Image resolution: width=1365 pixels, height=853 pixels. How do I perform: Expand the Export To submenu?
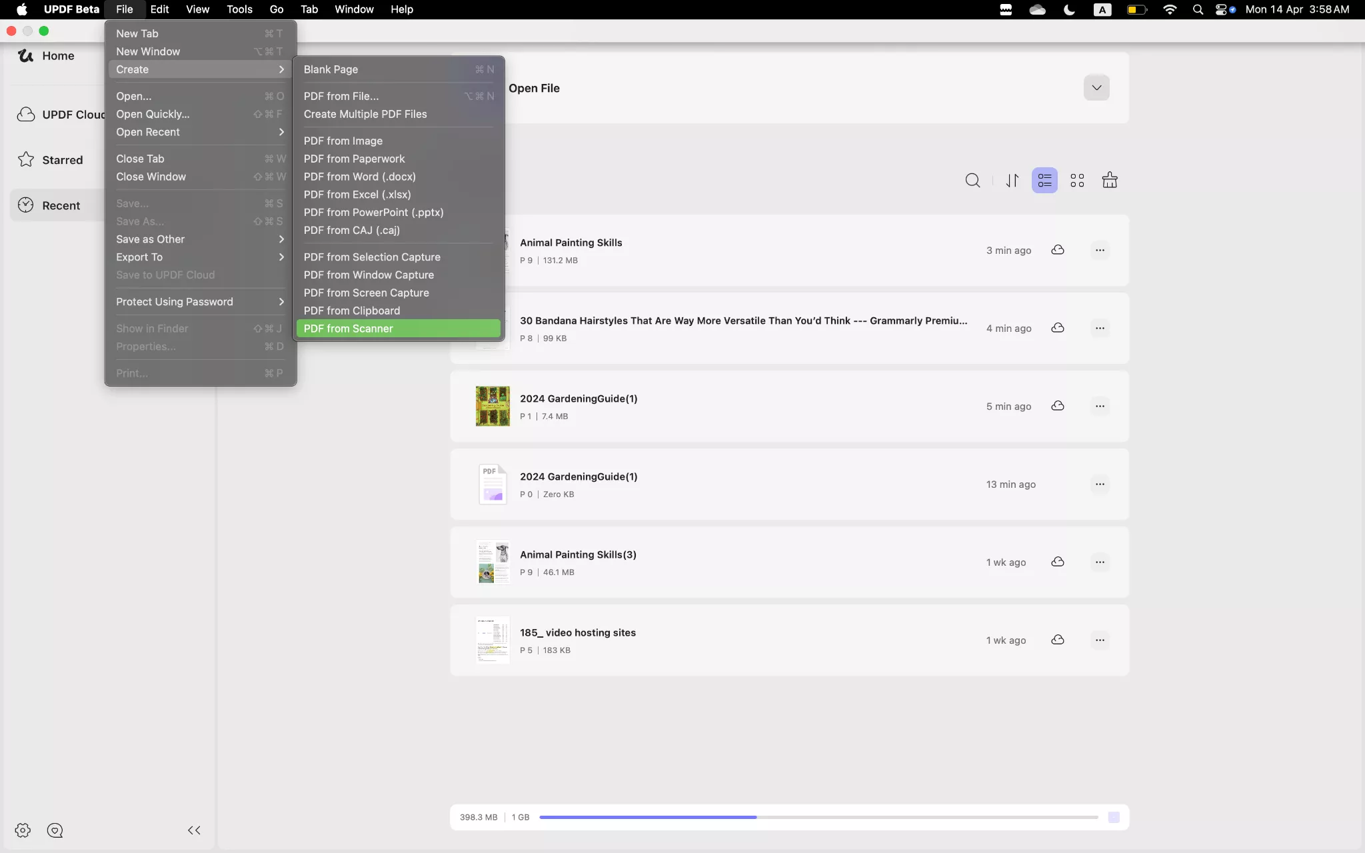click(x=200, y=257)
